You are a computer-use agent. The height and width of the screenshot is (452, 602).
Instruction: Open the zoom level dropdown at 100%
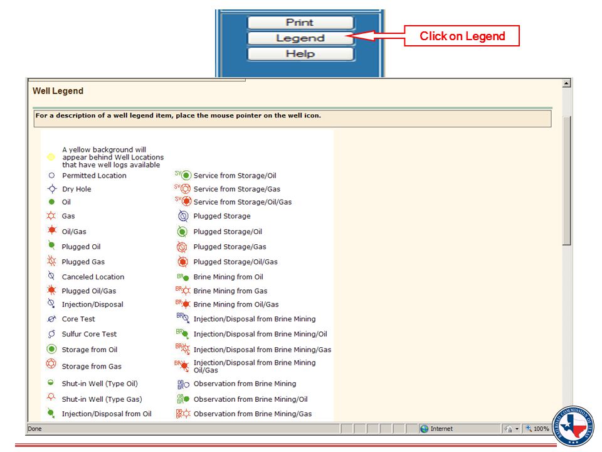[537, 429]
